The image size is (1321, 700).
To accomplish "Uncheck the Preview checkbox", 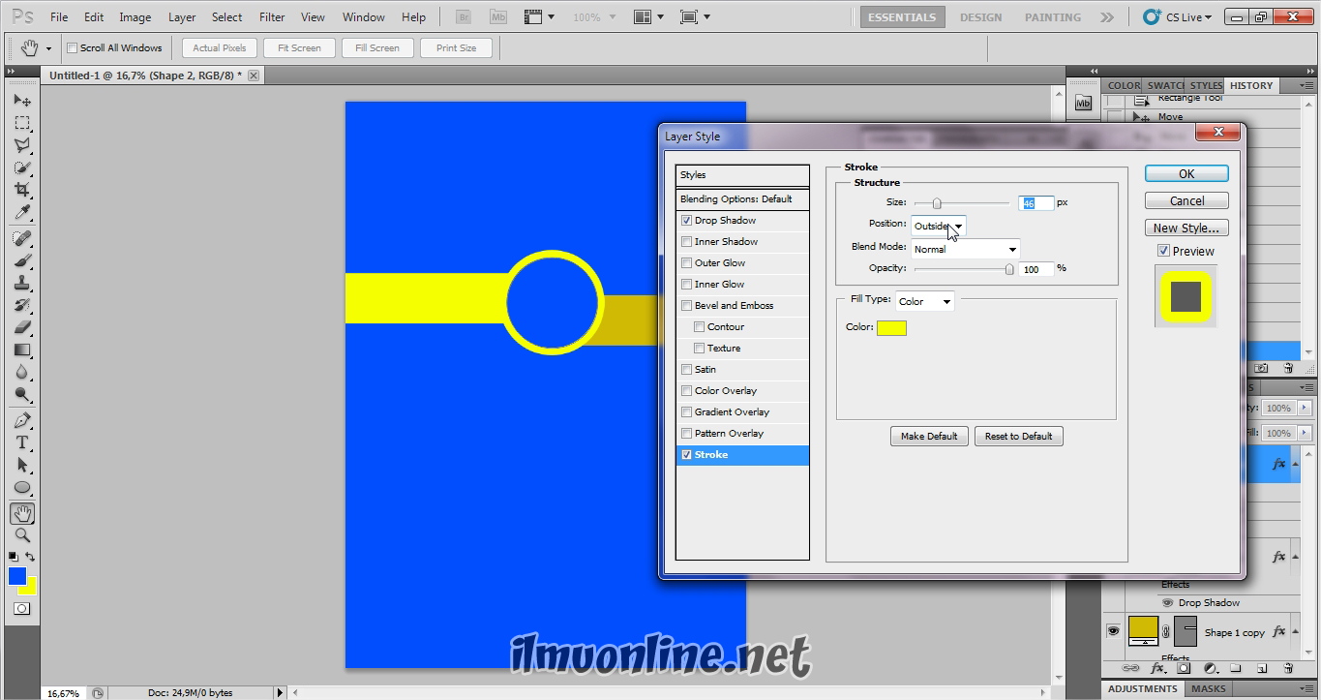I will 1163,251.
